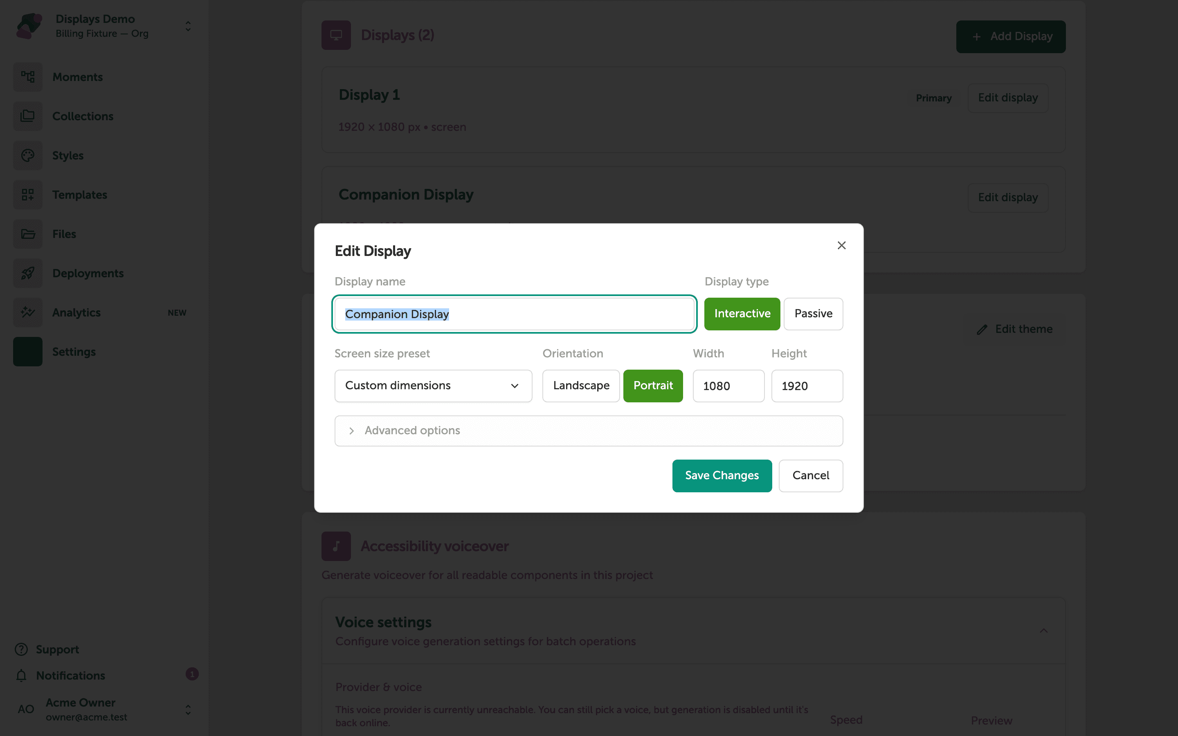
Task: Click the notification count badge
Action: click(x=192, y=674)
